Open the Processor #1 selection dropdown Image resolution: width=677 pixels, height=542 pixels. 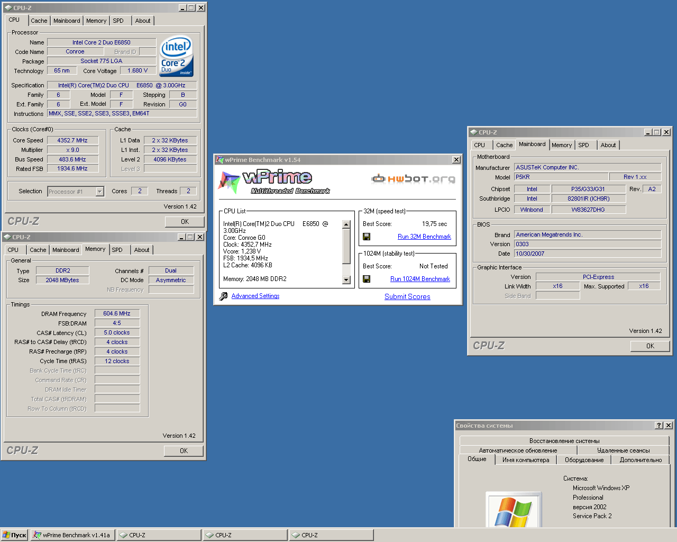pos(99,192)
